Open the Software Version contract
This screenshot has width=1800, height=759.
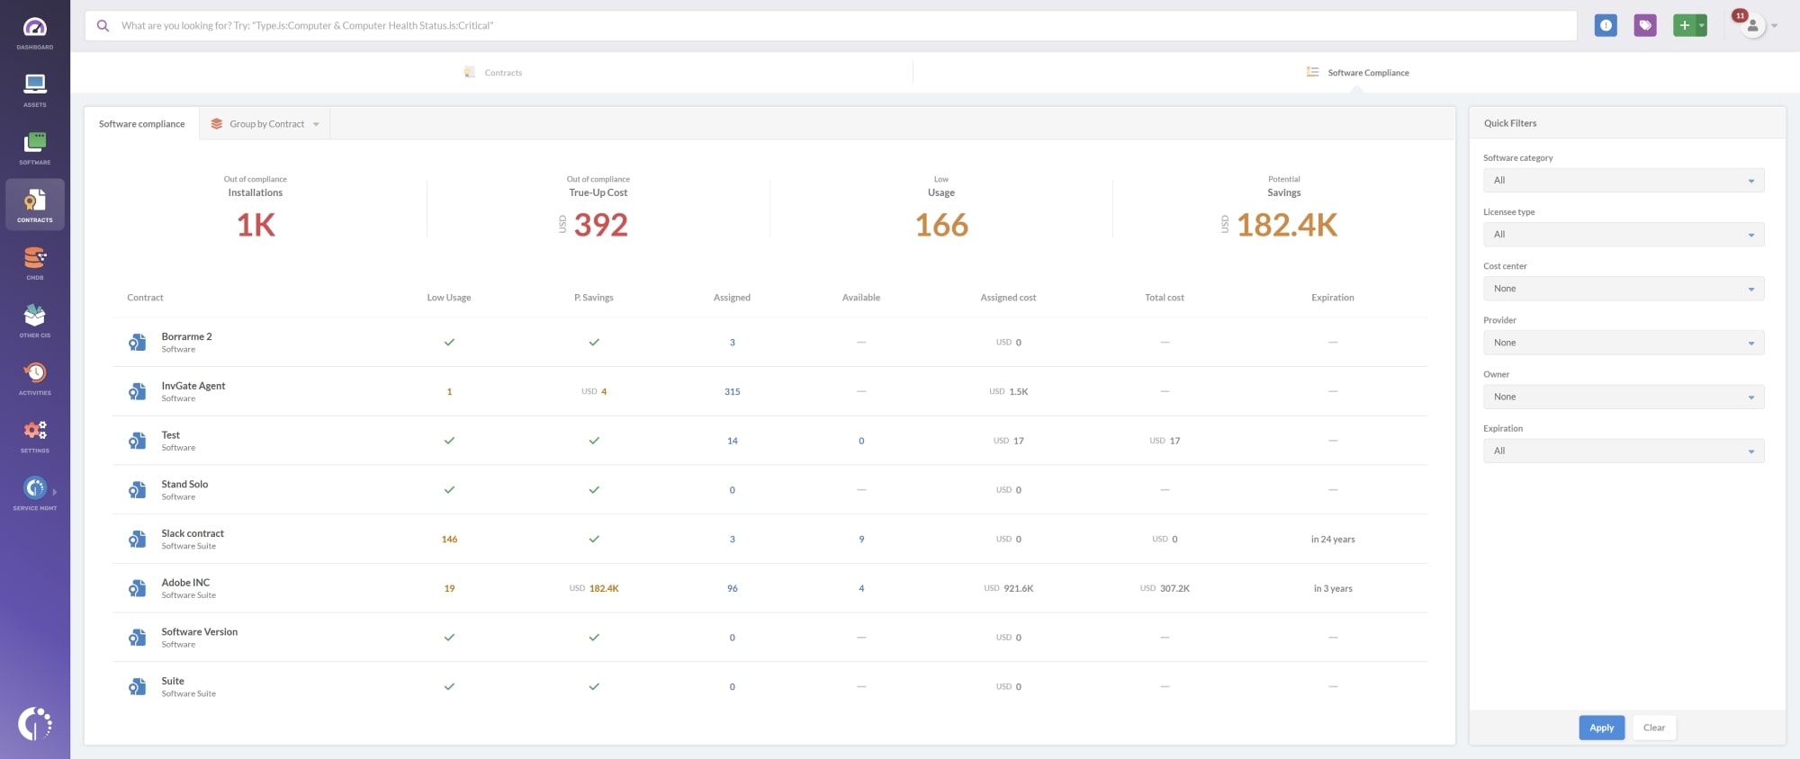(200, 632)
